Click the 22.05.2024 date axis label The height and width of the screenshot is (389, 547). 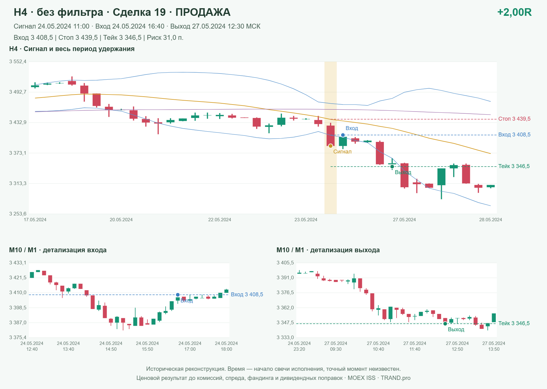pyautogui.click(x=219, y=220)
